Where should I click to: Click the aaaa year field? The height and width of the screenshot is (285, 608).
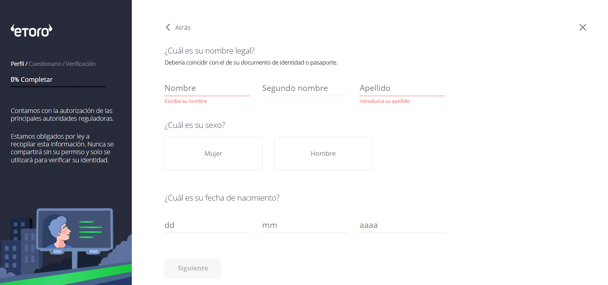point(402,225)
